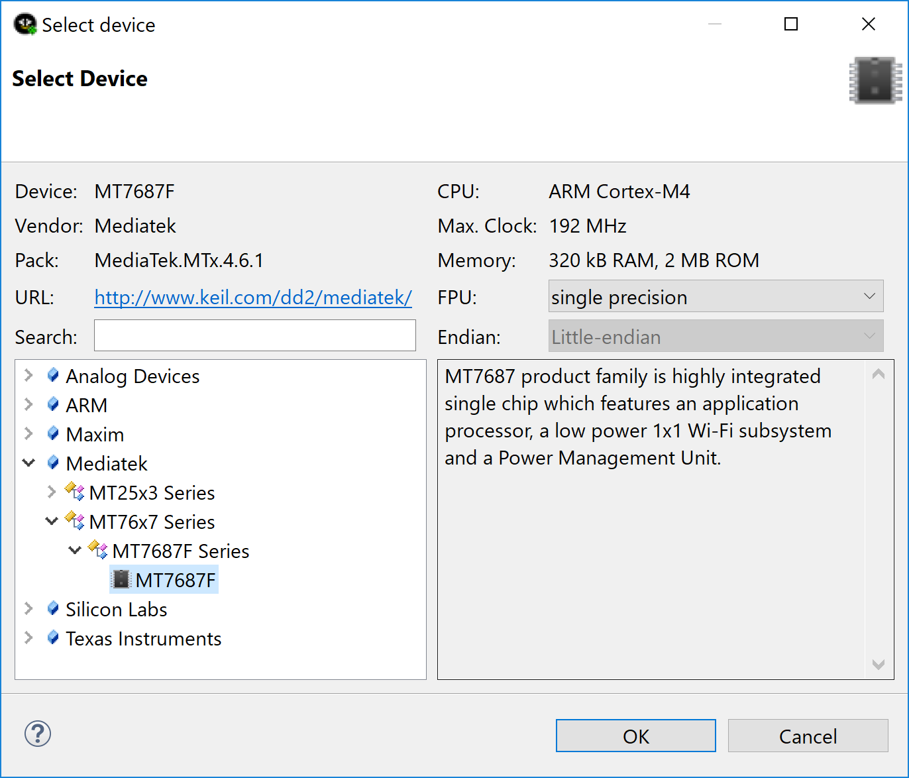Click the description scrollbar down arrow
The width and height of the screenshot is (909, 778).
[879, 664]
